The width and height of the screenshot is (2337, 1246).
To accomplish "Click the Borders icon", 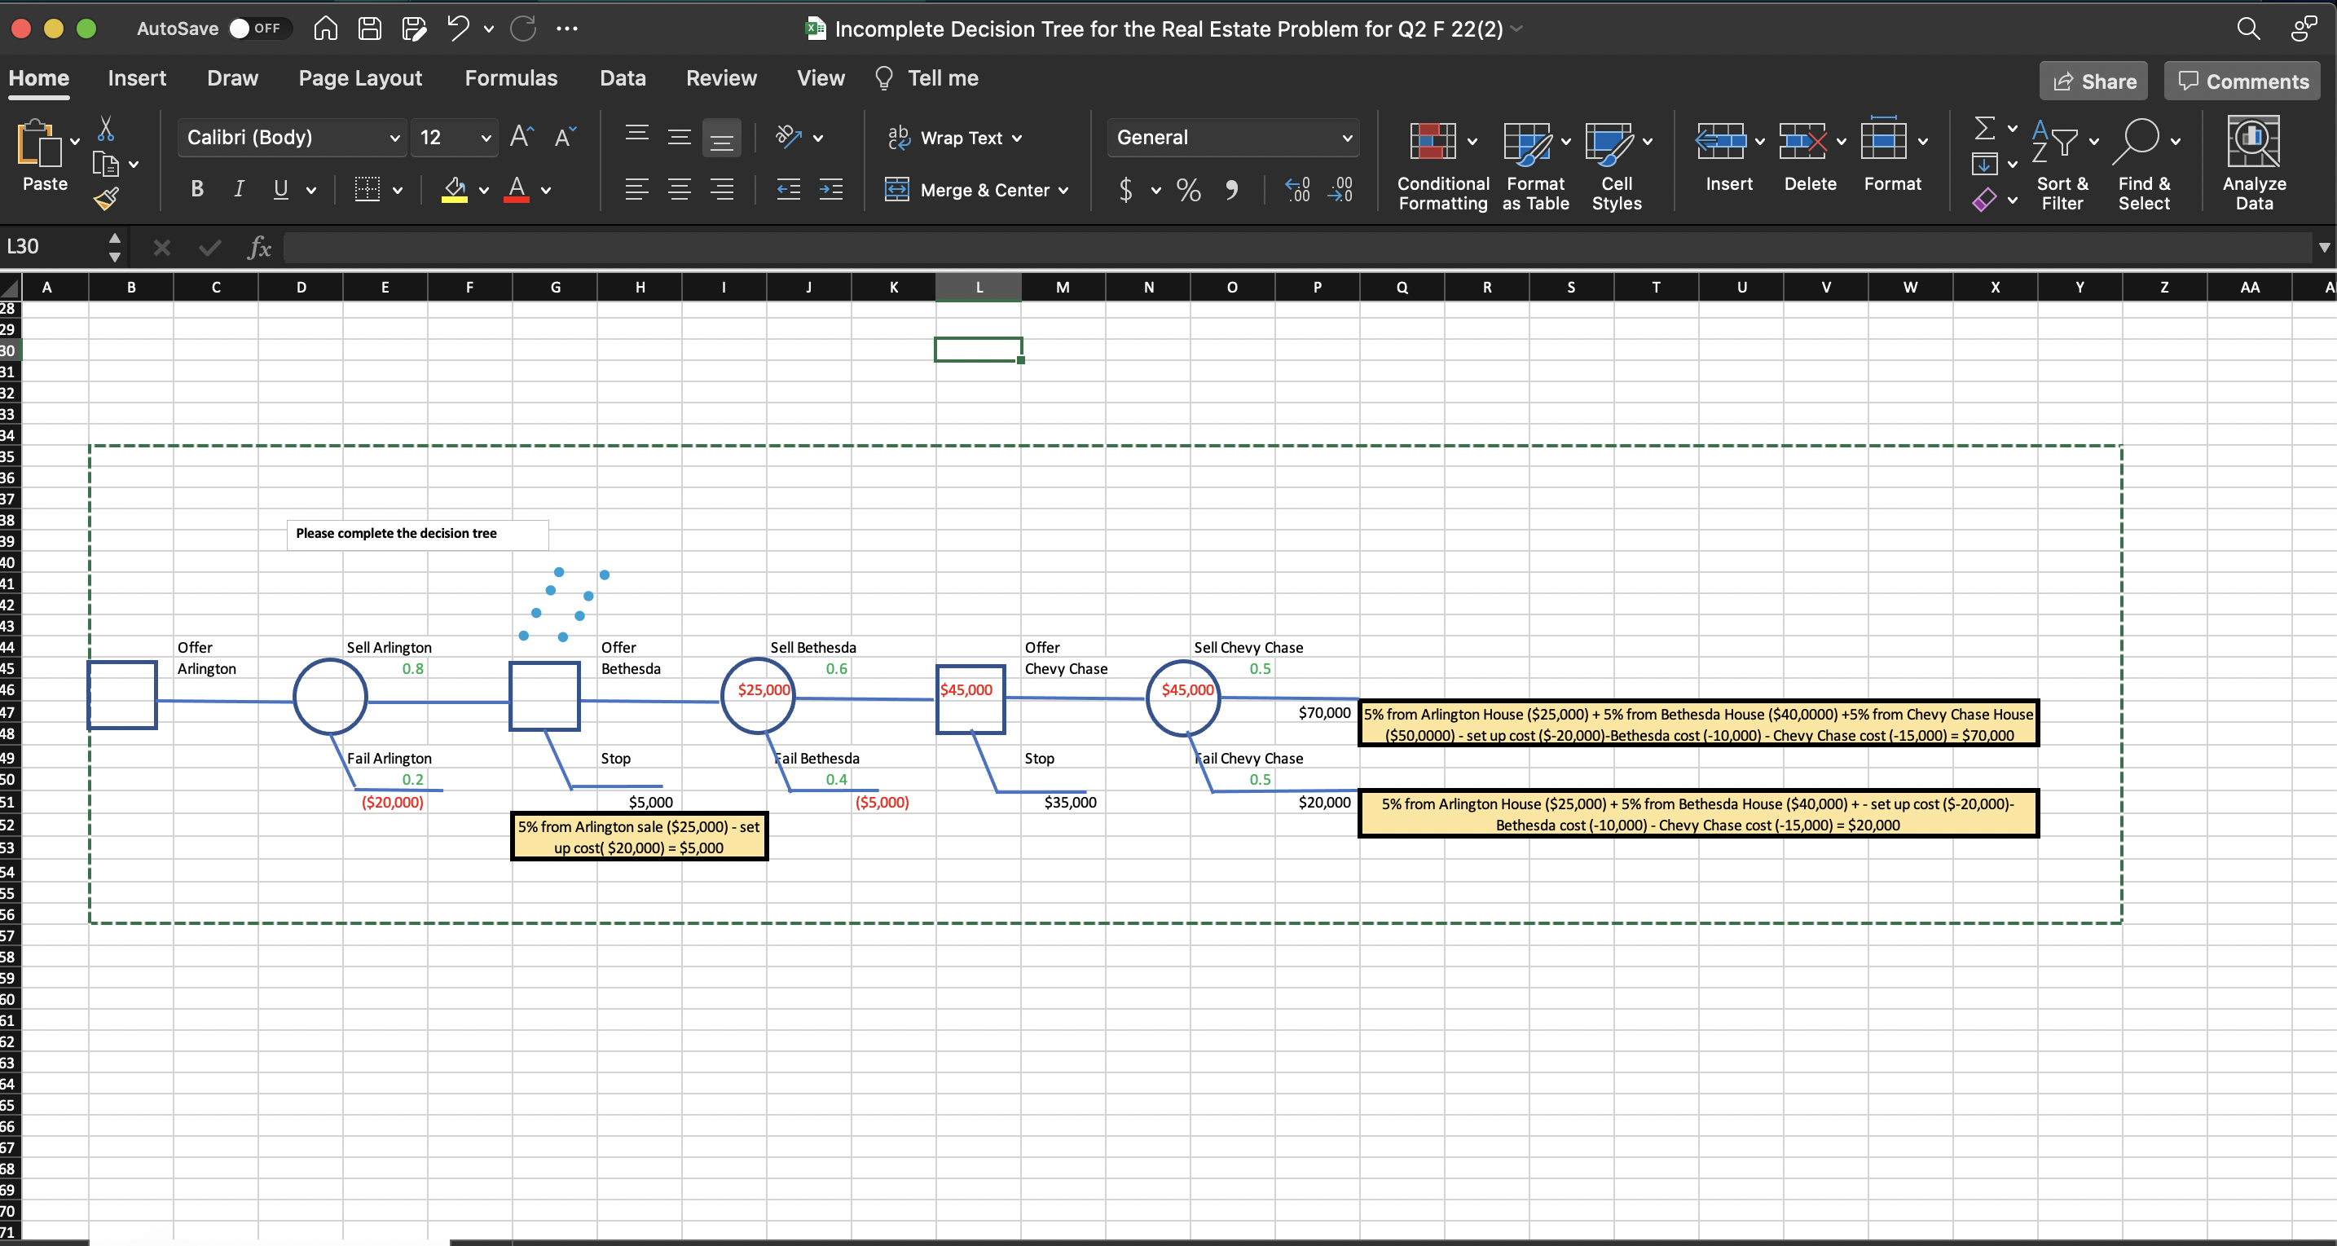I will click(367, 190).
